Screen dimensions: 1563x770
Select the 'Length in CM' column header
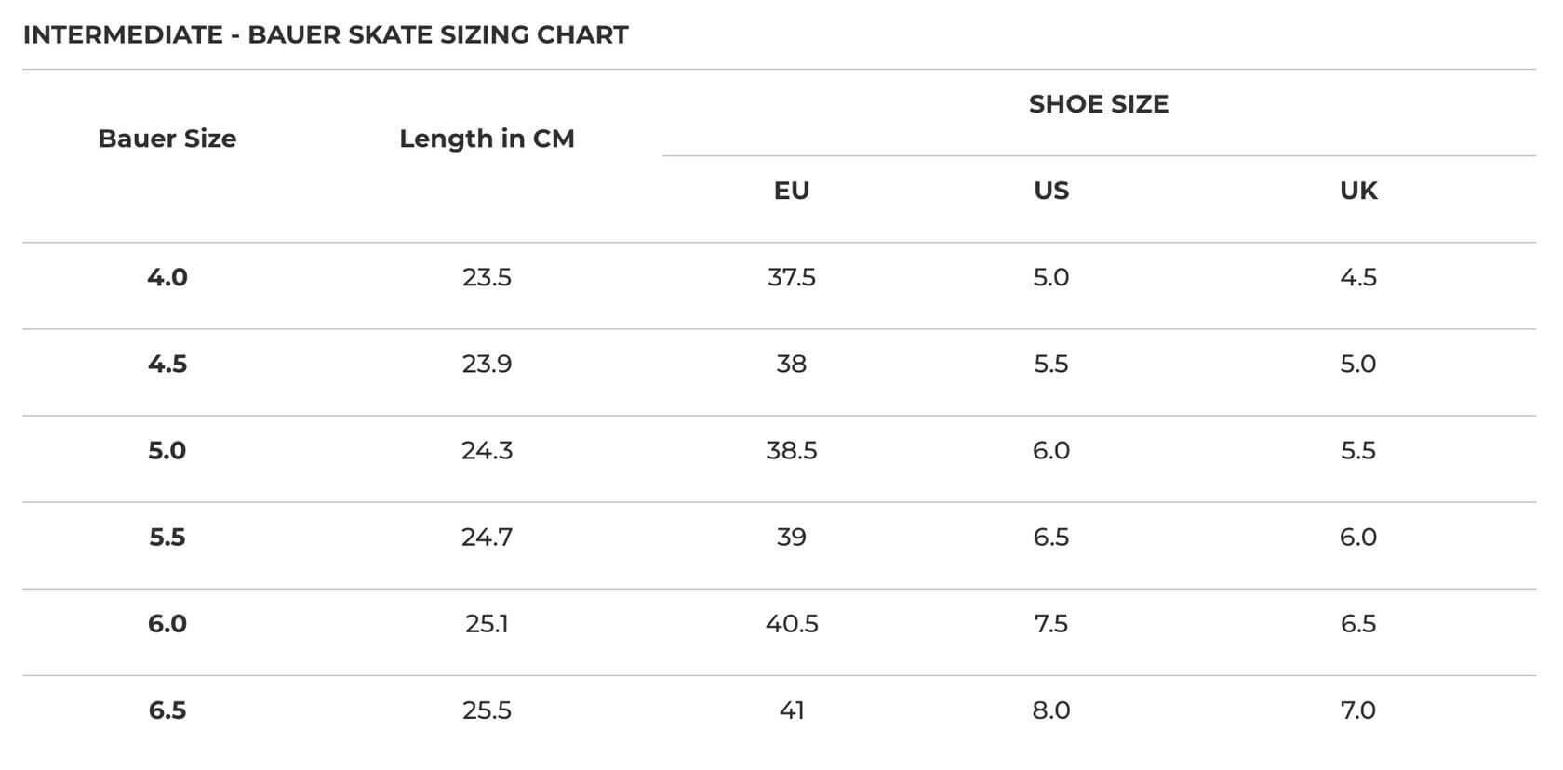(x=487, y=139)
